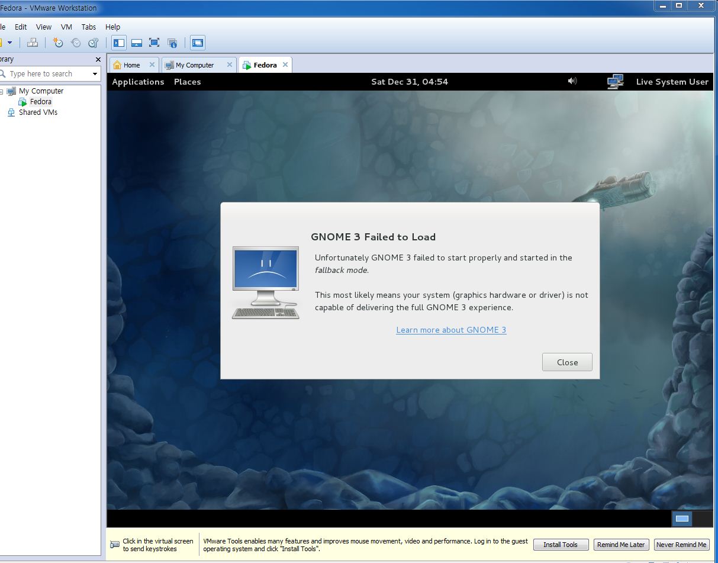Viewport: 718px width, 563px height.
Task: Open the Tabs menu
Action: click(89, 27)
